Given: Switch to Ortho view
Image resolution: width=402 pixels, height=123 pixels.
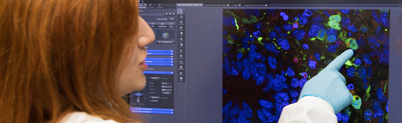Looking at the screenshot, I should [181, 28].
